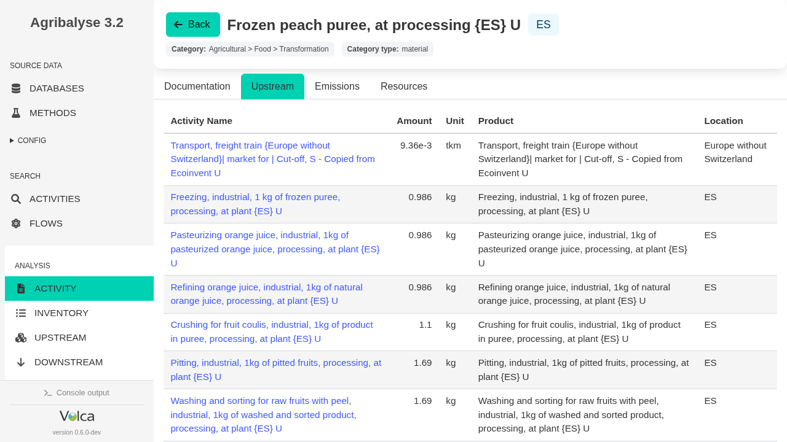787x442 pixels.
Task: Select UPSTREAM in the sidebar
Action: pos(79,338)
